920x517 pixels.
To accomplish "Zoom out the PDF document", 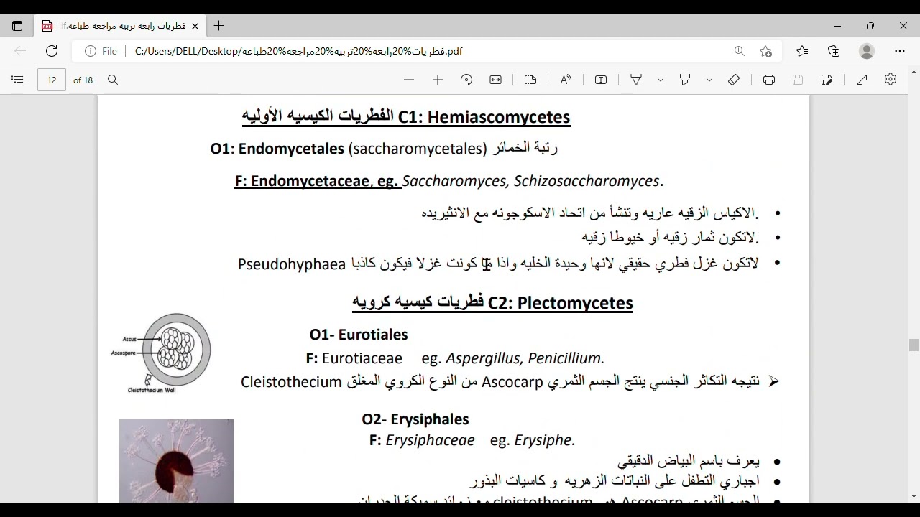I will (409, 80).
